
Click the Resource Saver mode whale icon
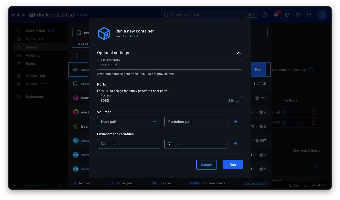pos(15,185)
